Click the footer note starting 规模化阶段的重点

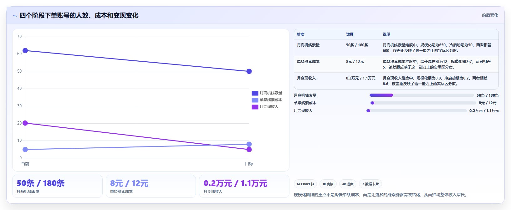(x=381, y=195)
